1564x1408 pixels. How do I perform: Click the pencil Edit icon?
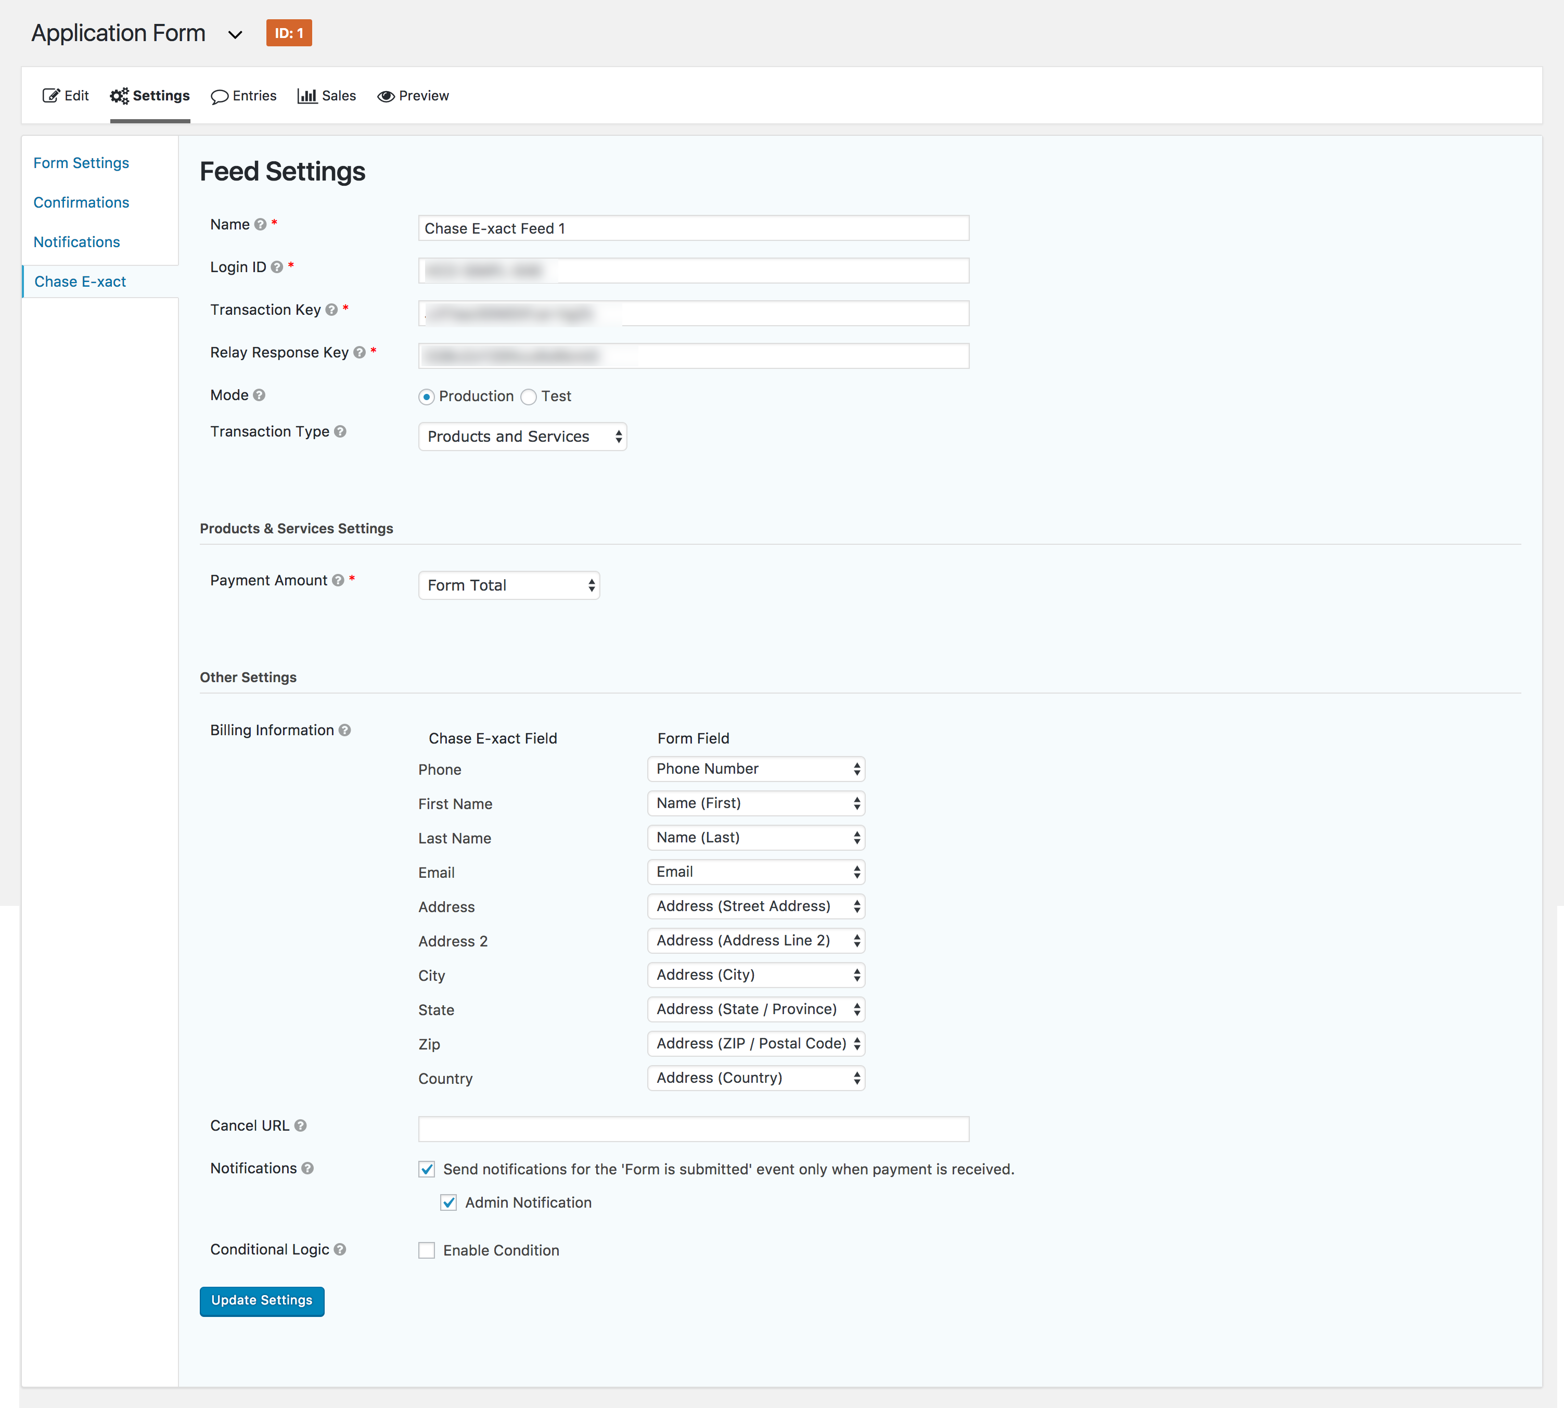51,96
